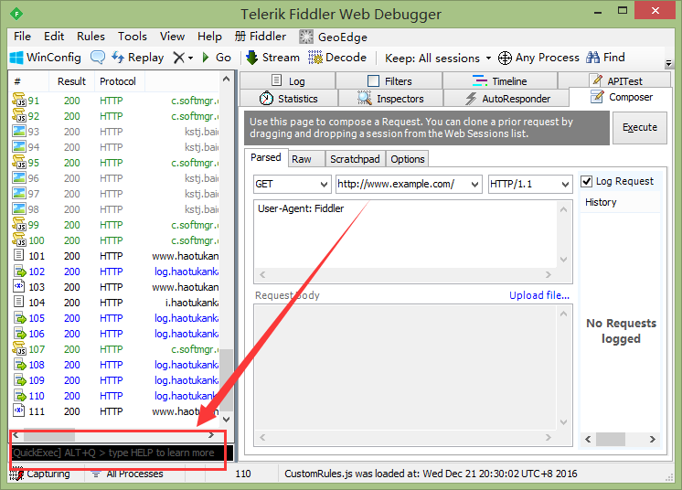Click the session list vertical scrollbar thumb
682x490 pixels.
coord(226,380)
